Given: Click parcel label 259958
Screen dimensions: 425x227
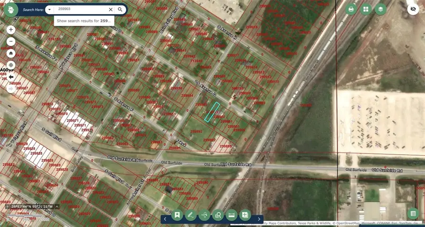Looking at the screenshot, I should click(176, 88).
